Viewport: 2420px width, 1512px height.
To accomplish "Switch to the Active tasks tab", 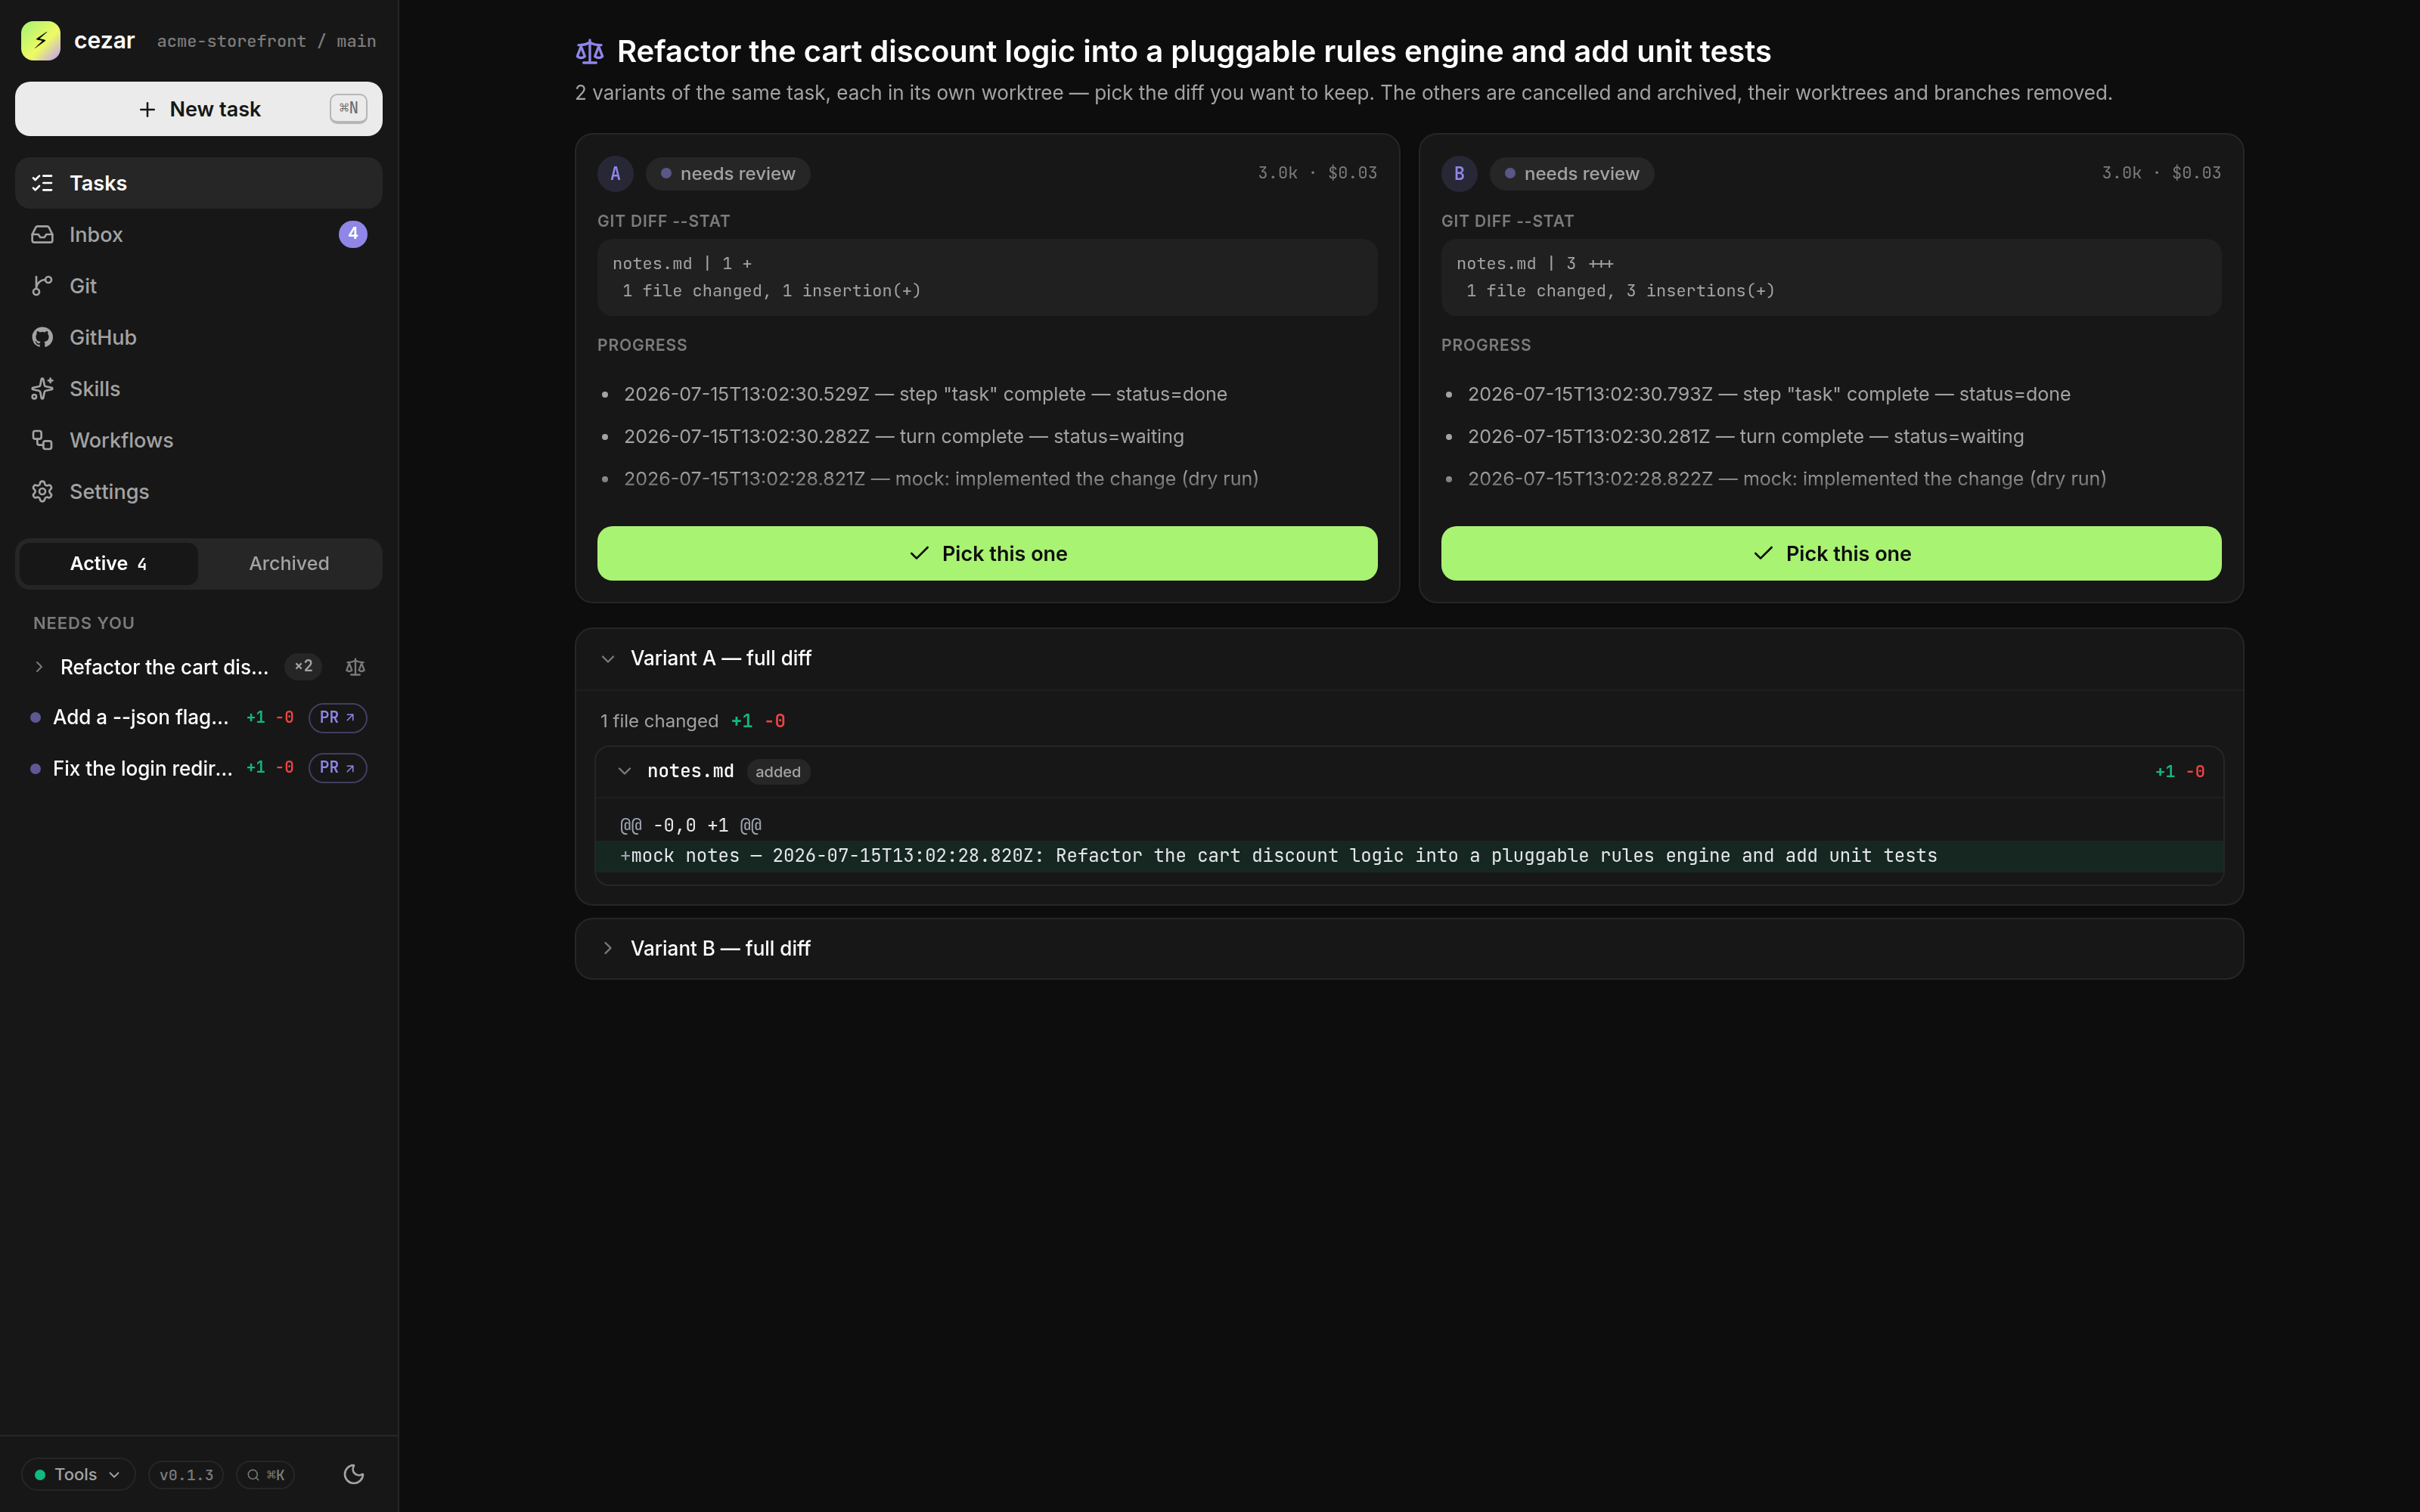I will coord(108,564).
